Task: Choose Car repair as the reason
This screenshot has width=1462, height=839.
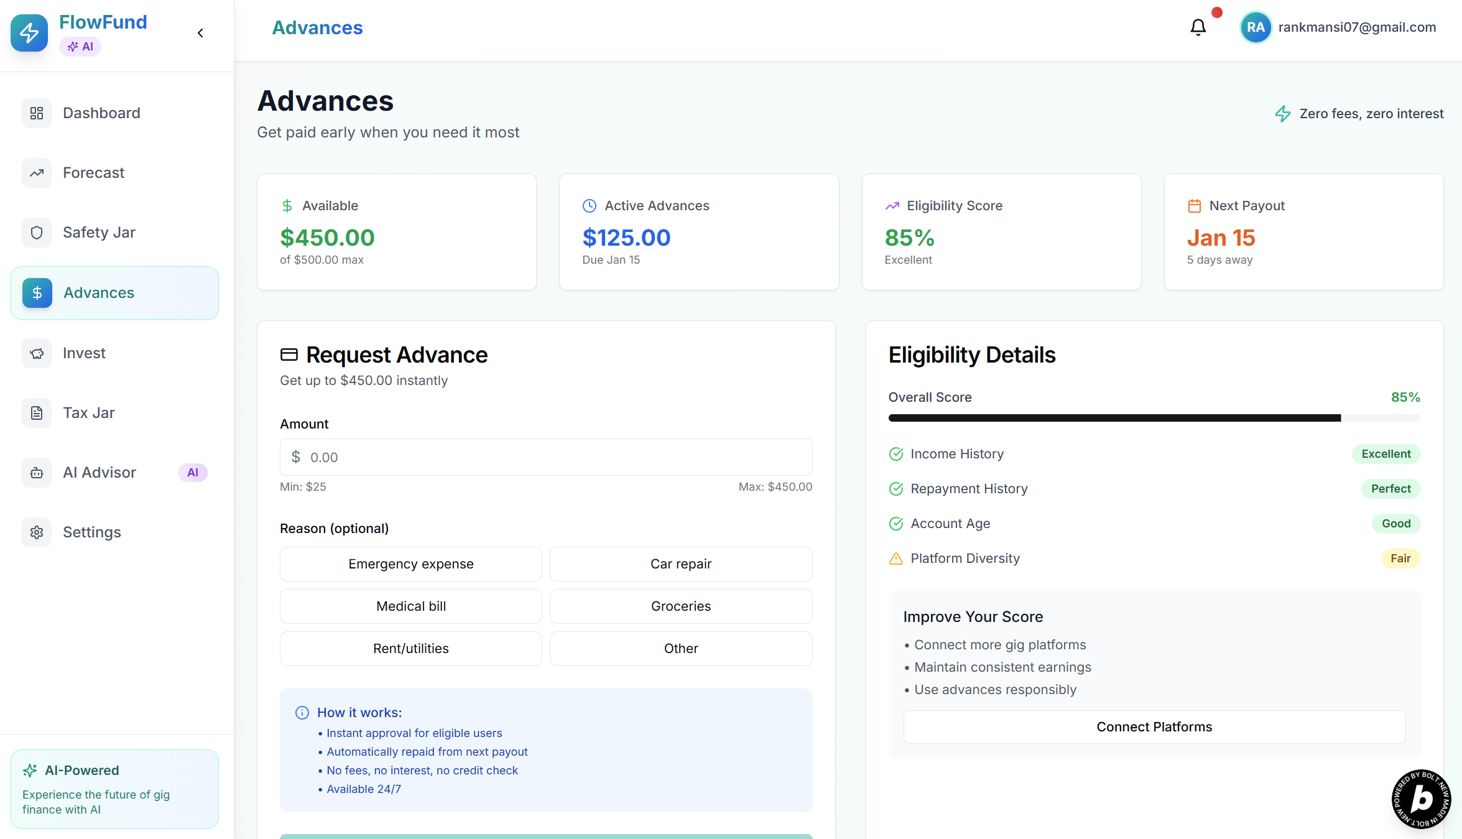Action: pos(680,564)
